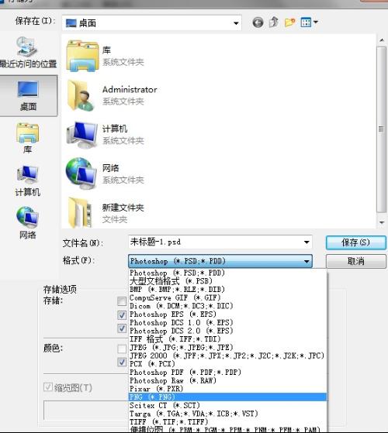Toggle the first 存储 option checkbox
The width and height of the screenshot is (388, 433).
coord(122,301)
